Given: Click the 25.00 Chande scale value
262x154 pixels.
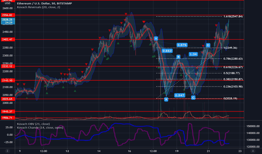Looking at the screenshot, I should point(9,127).
